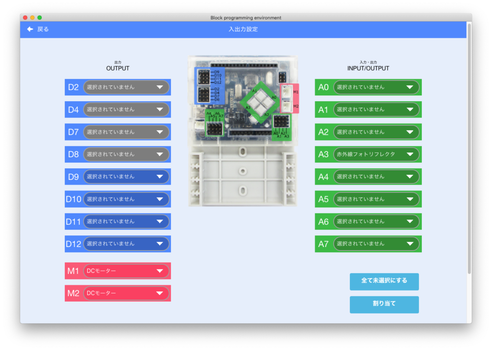Open the D2 output dropdown
The height and width of the screenshot is (350, 492).
tap(127, 87)
